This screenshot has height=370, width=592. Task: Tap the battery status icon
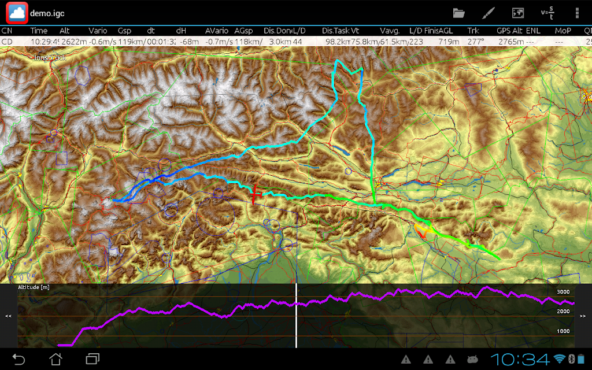tap(580, 359)
